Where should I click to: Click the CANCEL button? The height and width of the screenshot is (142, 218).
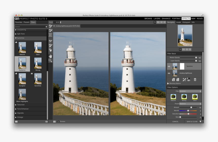point(175,121)
